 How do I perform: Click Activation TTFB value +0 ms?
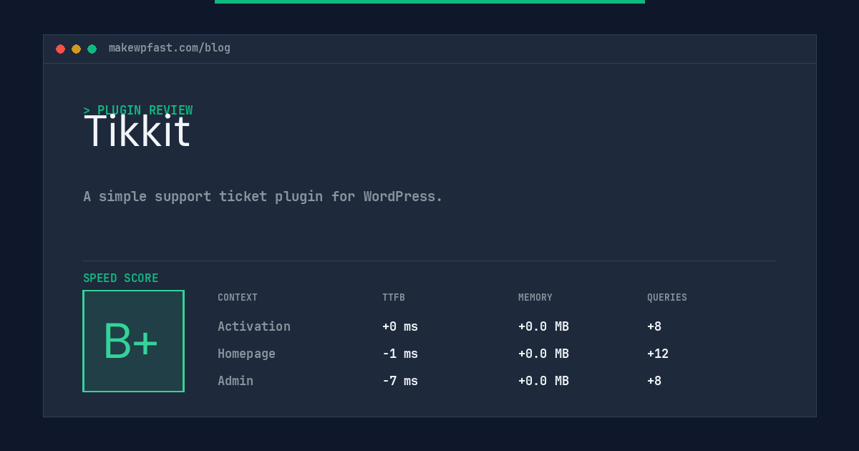tap(400, 326)
